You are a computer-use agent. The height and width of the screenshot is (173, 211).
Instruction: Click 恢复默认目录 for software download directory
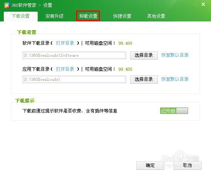175,55
